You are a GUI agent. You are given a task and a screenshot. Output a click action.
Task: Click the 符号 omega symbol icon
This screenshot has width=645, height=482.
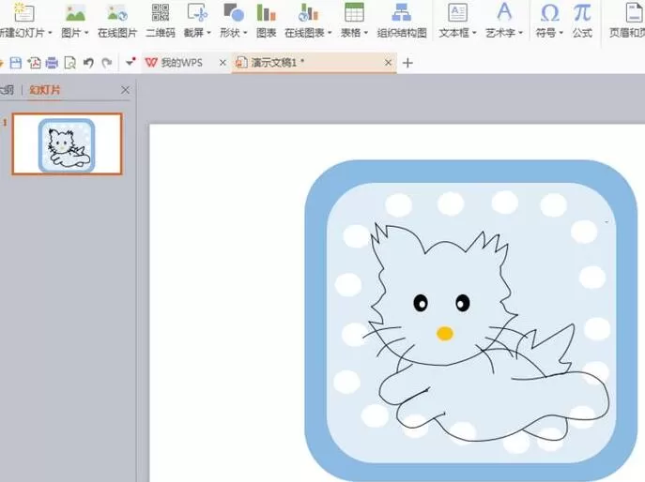coord(549,12)
